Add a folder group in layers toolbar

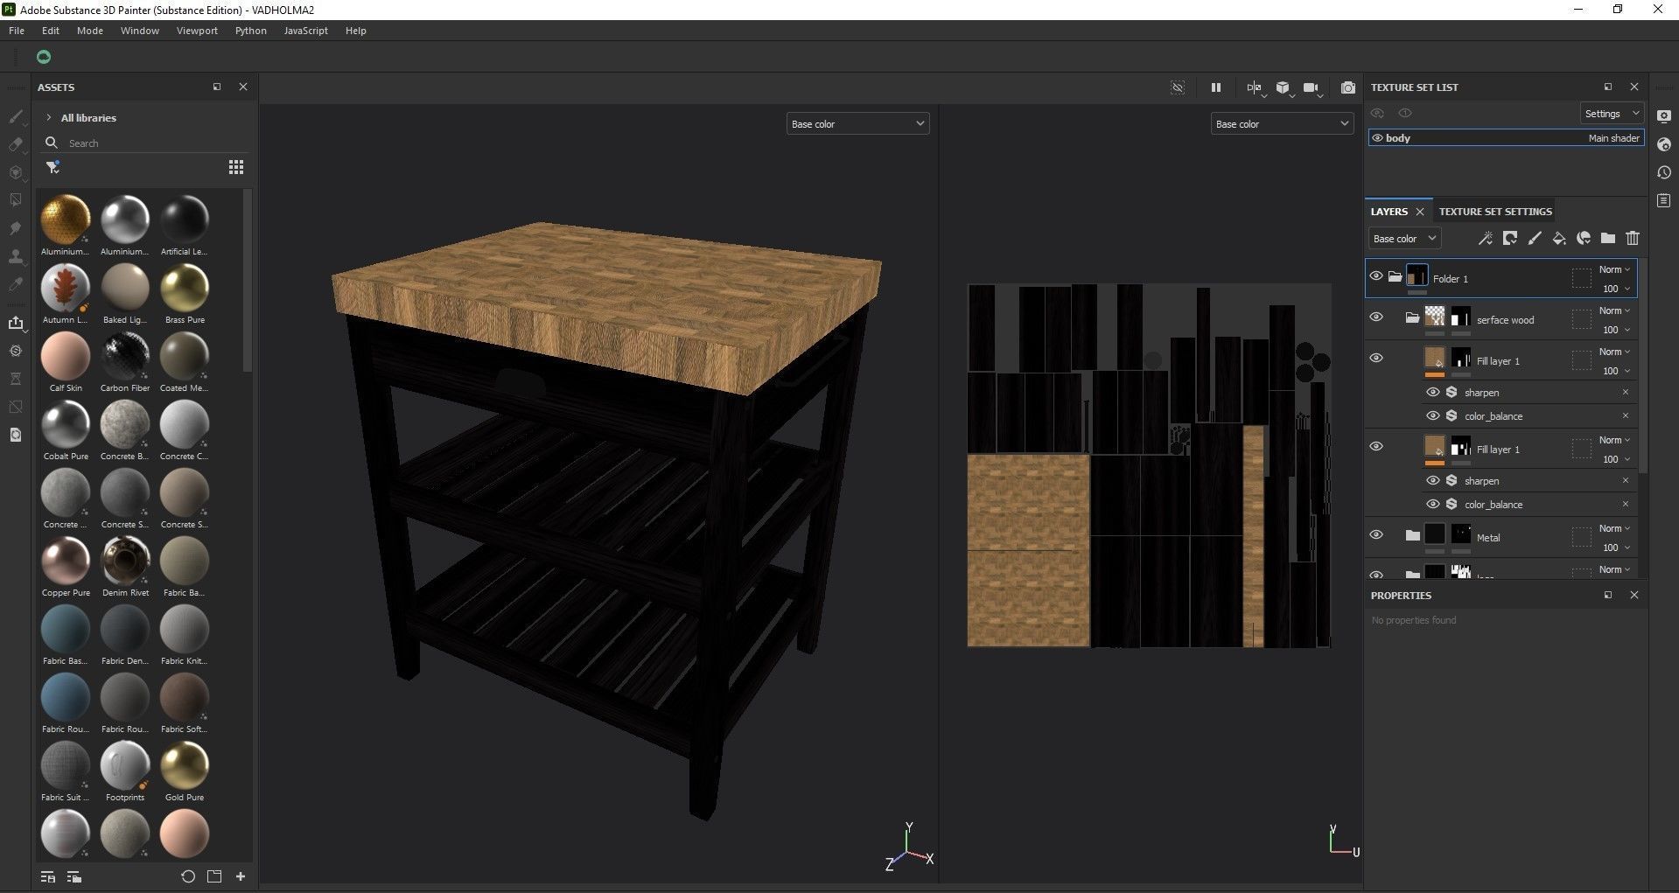1607,238
